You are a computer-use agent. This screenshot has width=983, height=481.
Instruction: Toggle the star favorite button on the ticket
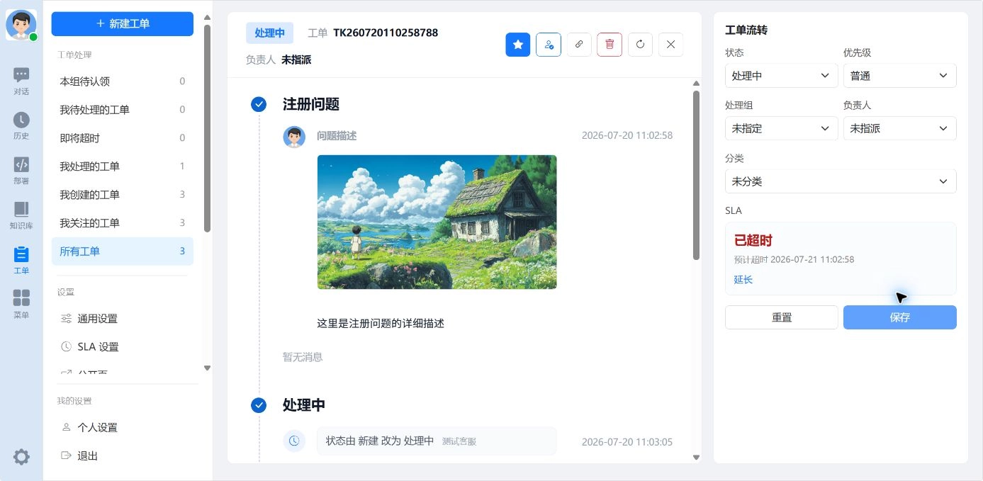518,45
